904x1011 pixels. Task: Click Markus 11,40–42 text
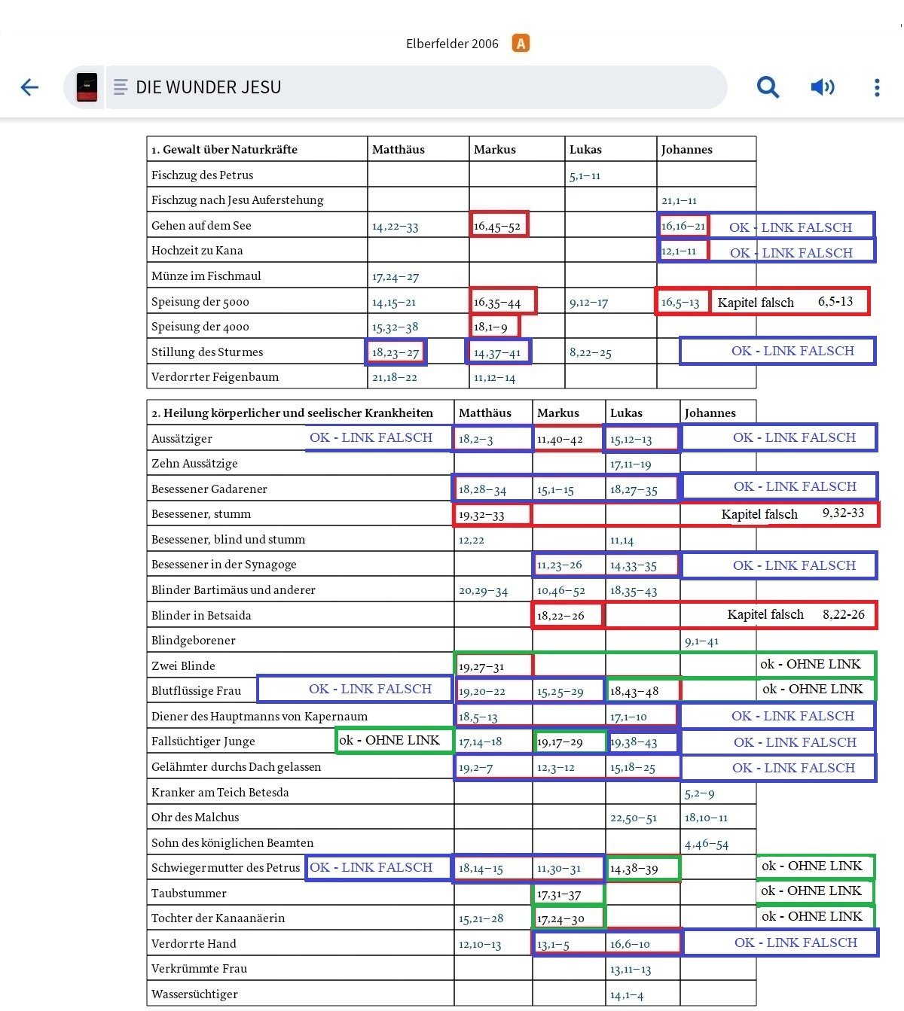tap(560, 440)
